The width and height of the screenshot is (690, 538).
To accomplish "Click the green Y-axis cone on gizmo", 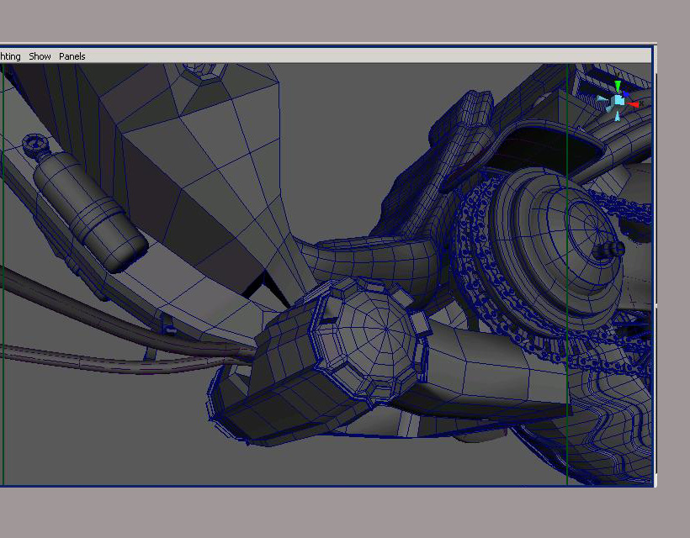I will point(618,85).
